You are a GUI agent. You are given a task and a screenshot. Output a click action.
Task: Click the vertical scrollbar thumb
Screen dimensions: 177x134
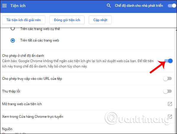[x=176, y=121]
